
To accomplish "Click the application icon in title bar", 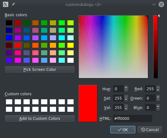I will pos(6,4).
